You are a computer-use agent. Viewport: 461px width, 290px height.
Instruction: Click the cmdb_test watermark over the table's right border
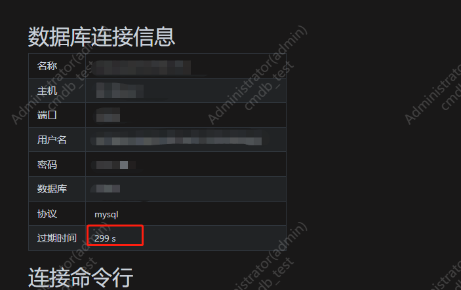tap(269, 86)
